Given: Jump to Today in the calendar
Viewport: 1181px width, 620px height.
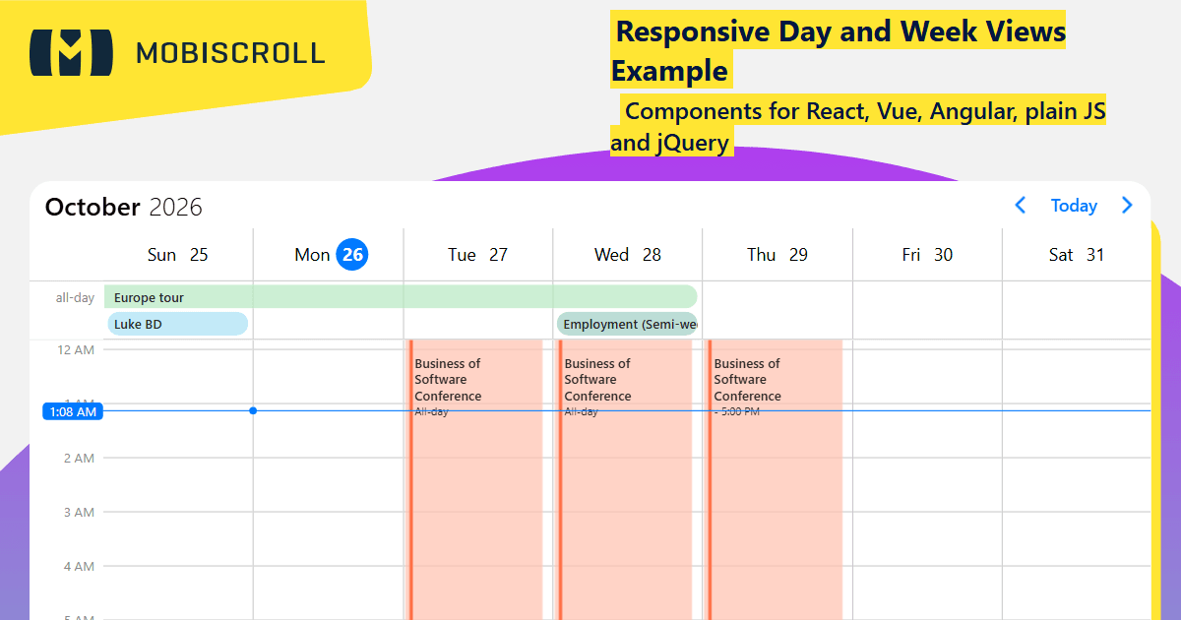Looking at the screenshot, I should point(1074,206).
